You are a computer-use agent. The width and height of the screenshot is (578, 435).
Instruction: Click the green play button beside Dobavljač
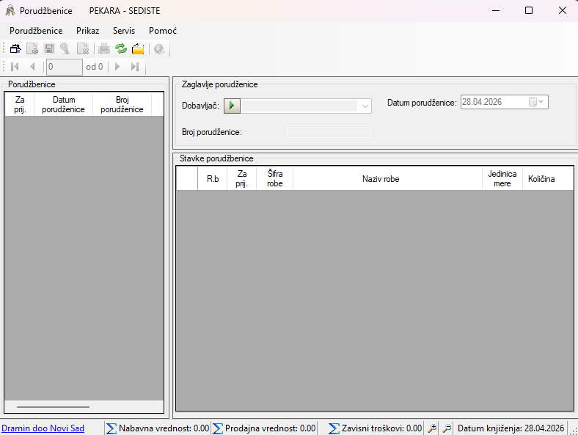(232, 106)
